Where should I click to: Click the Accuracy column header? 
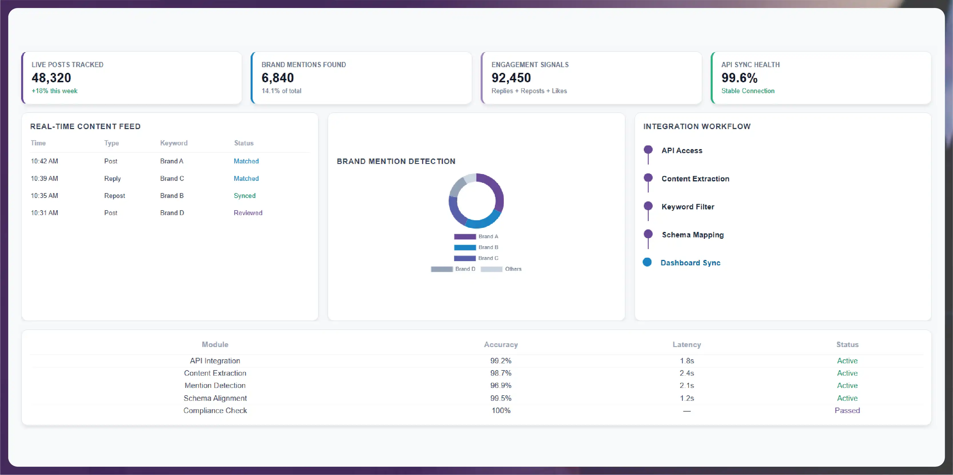point(501,344)
